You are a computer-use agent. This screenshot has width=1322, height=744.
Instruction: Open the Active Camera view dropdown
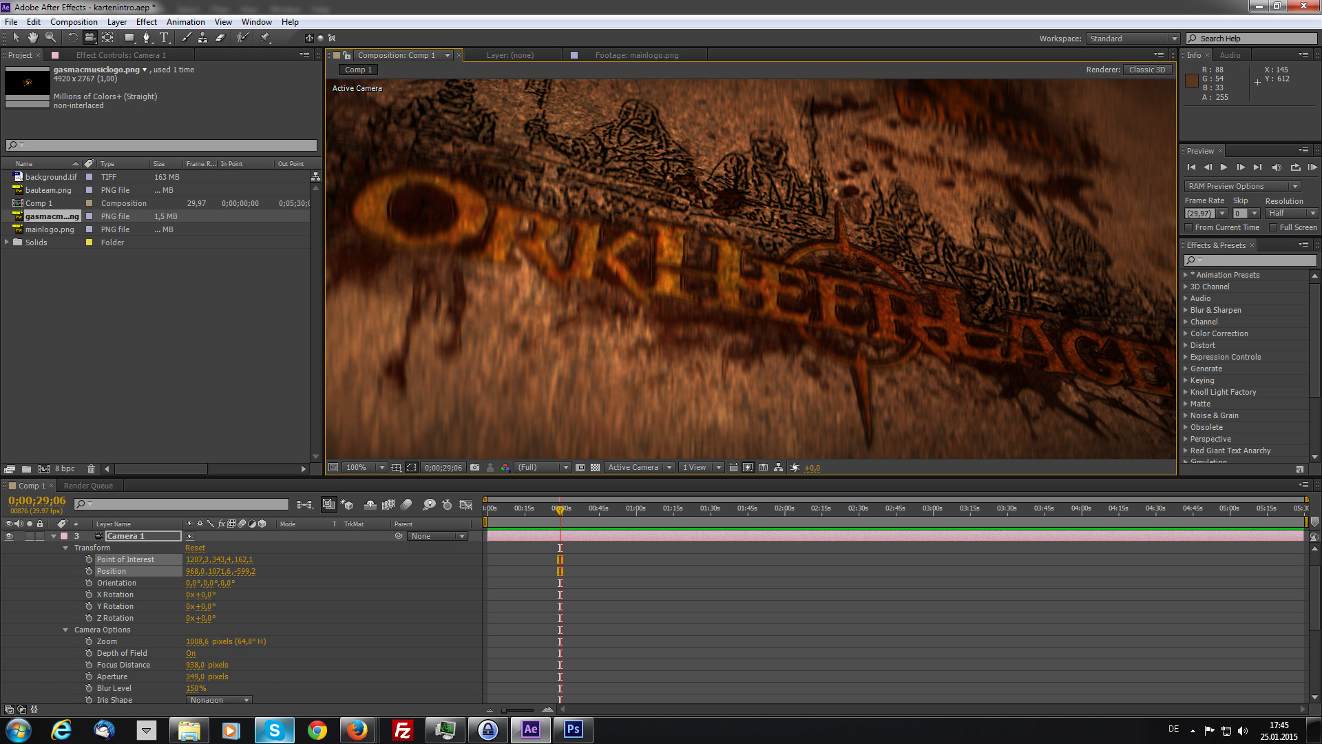640,468
